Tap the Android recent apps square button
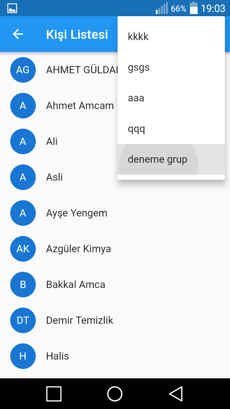This screenshot has height=409, width=230. click(x=54, y=394)
